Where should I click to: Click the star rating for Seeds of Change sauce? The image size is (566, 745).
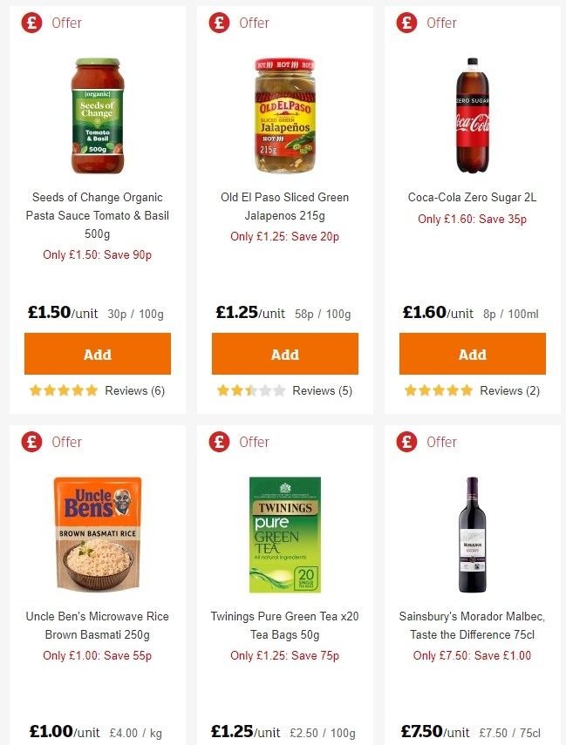tap(63, 390)
